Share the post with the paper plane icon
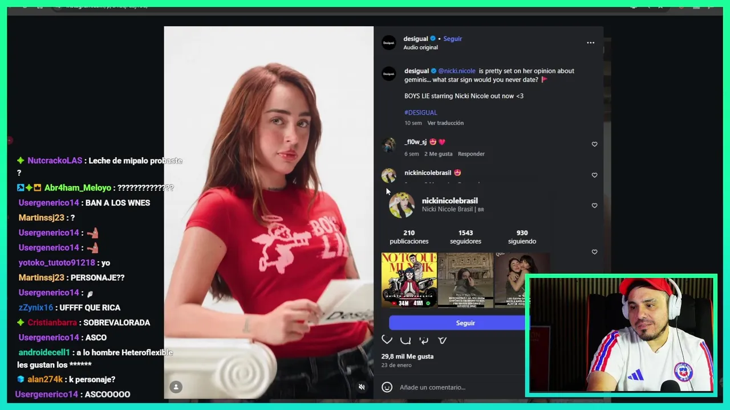Viewport: 730px width, 410px height. pos(442,340)
